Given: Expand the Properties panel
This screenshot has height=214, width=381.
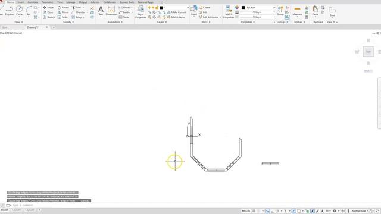Looking at the screenshot, I should [248, 22].
